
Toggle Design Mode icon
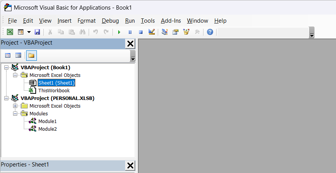pyautogui.click(x=152, y=32)
